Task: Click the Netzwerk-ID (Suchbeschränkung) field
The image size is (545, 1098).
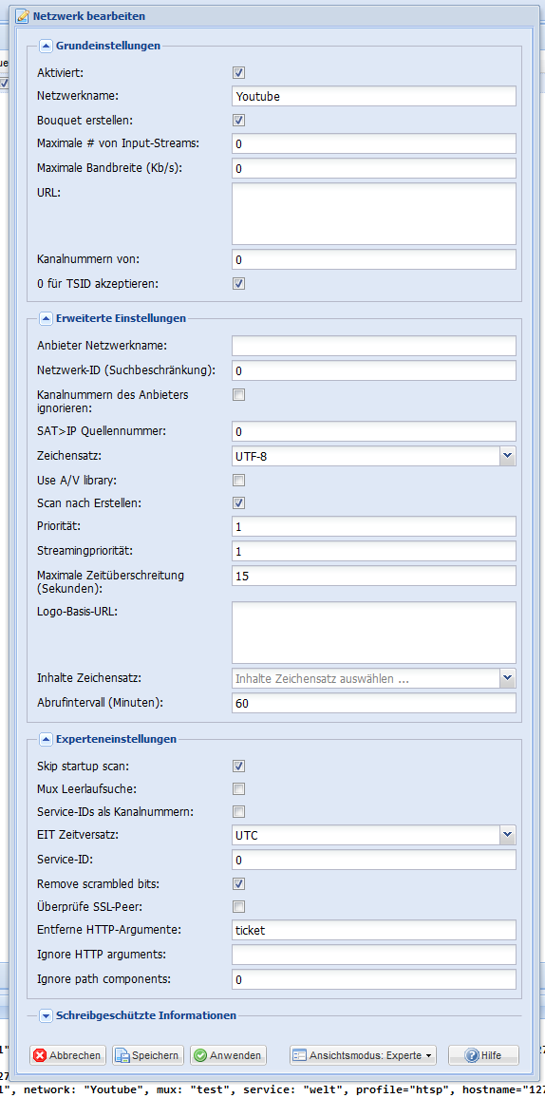Action: pyautogui.click(x=373, y=369)
